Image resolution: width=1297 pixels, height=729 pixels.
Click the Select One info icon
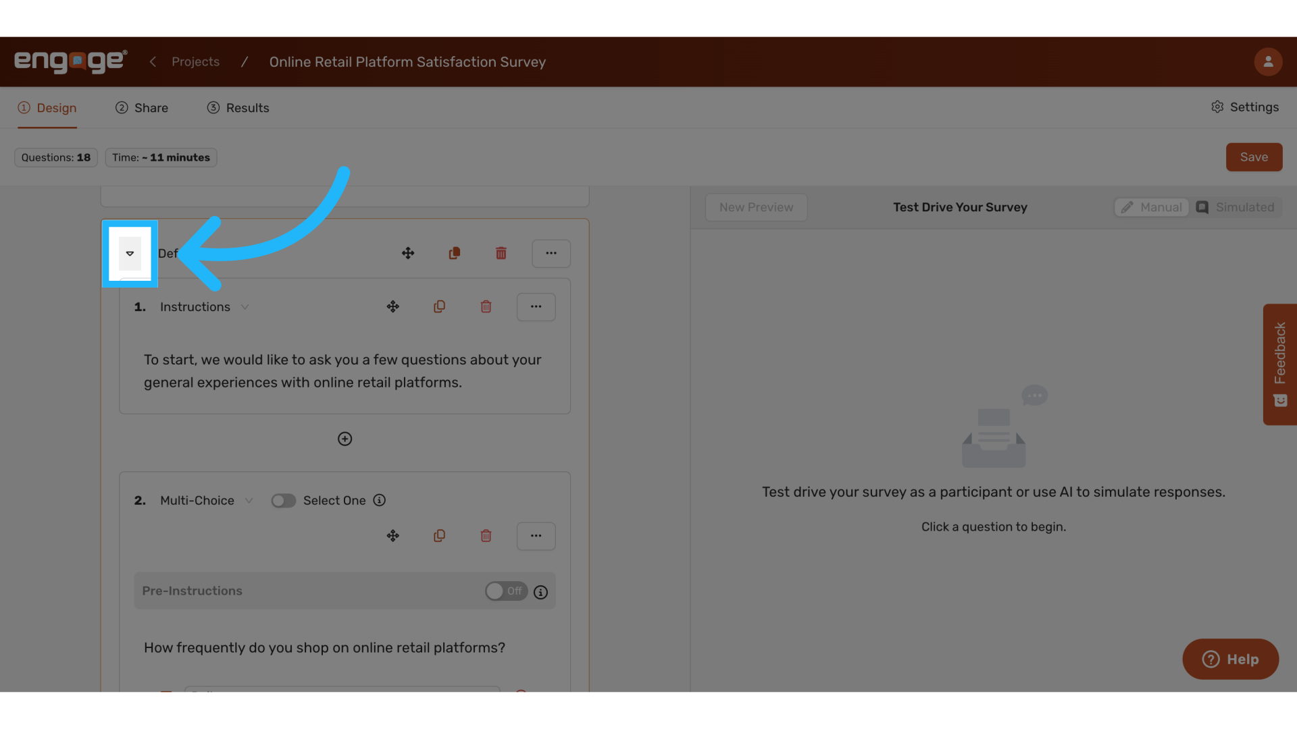pos(379,500)
